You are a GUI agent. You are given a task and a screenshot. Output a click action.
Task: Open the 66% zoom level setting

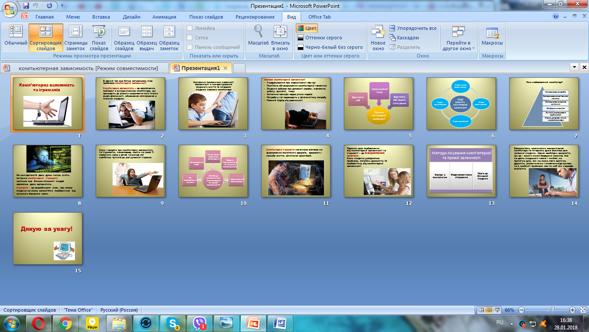click(509, 310)
